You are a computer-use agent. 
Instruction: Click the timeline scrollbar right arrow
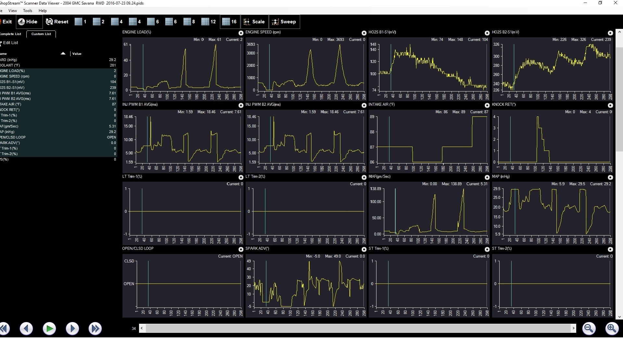573,328
